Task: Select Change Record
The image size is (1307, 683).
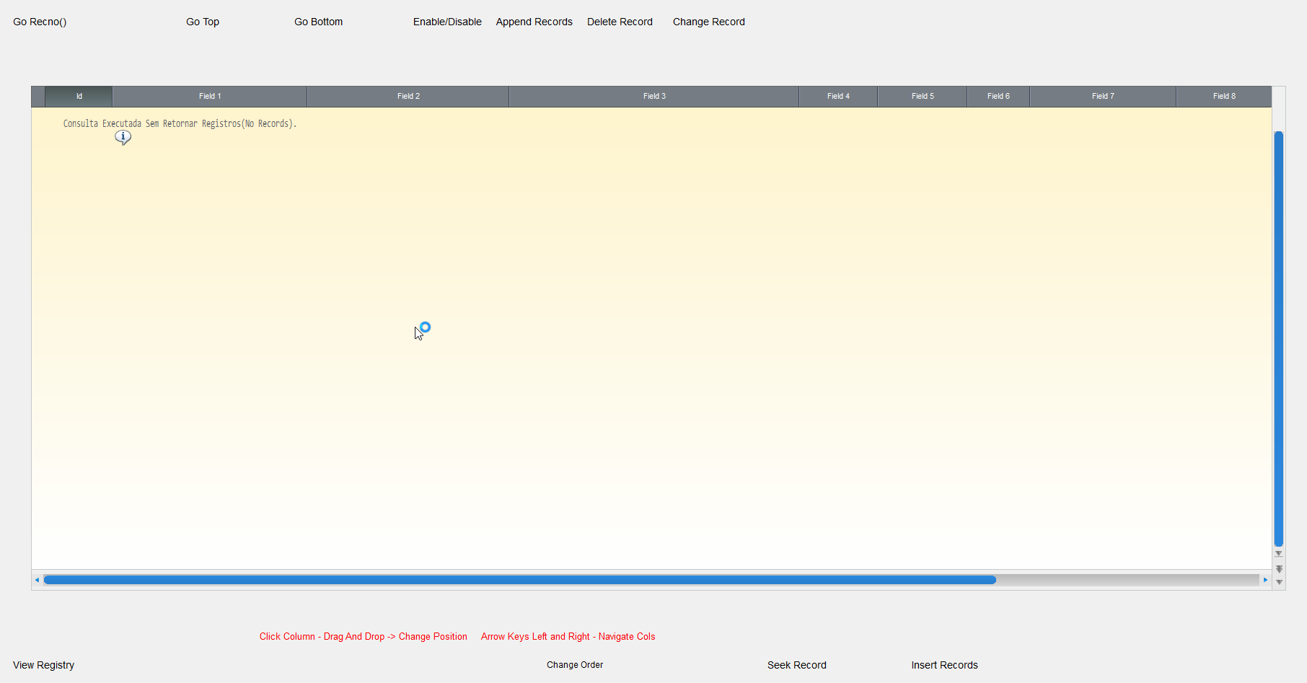Action: pyautogui.click(x=708, y=22)
